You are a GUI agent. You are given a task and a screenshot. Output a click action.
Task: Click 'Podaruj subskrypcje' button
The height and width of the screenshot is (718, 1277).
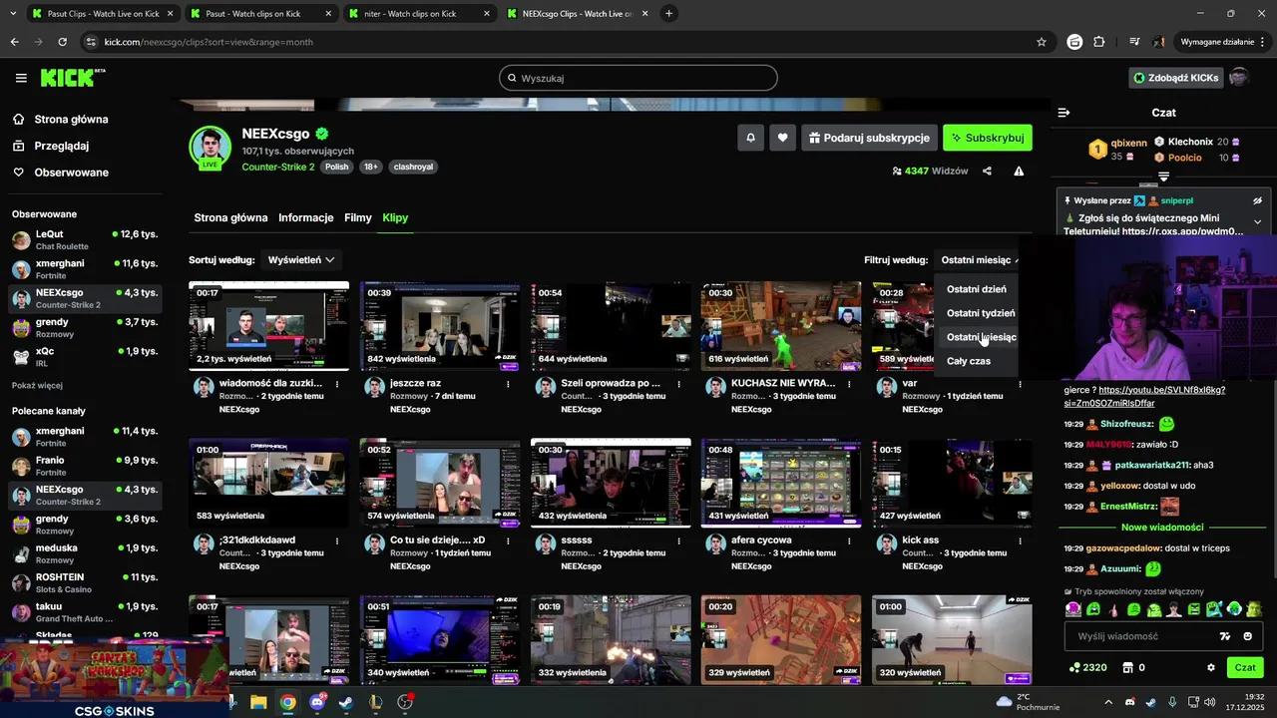point(869,138)
